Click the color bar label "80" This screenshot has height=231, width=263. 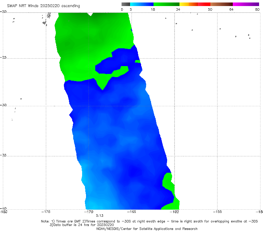coord(257,9)
